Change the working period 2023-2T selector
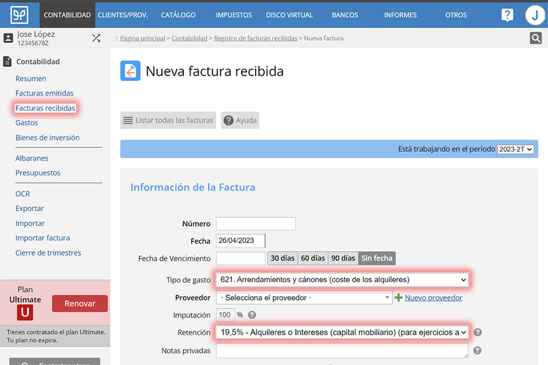 click(x=515, y=149)
